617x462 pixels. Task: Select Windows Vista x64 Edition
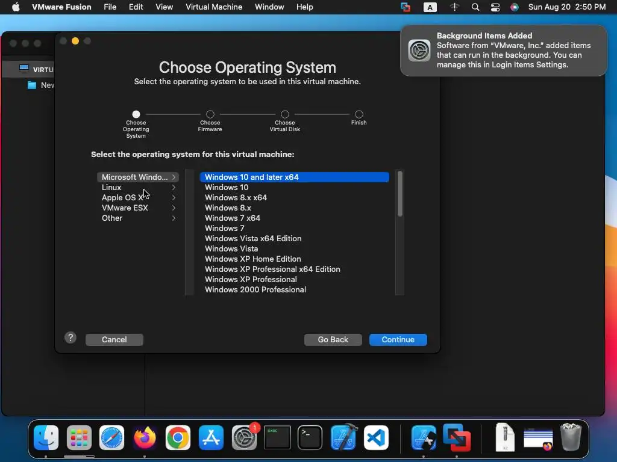[x=294, y=238]
